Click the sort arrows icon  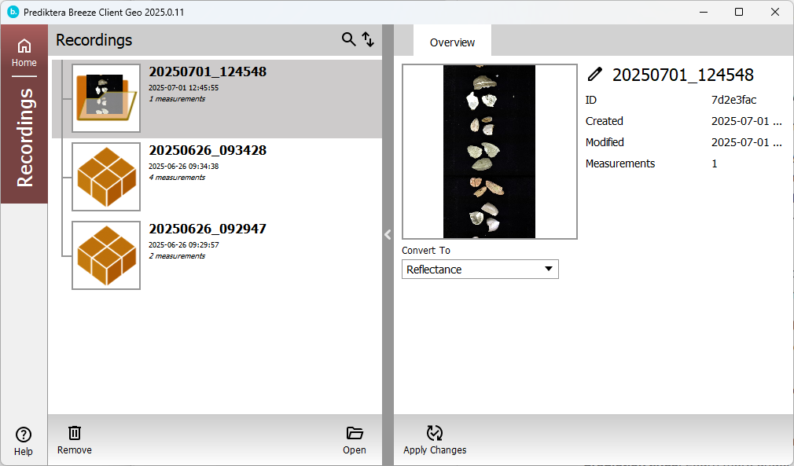pyautogui.click(x=368, y=39)
